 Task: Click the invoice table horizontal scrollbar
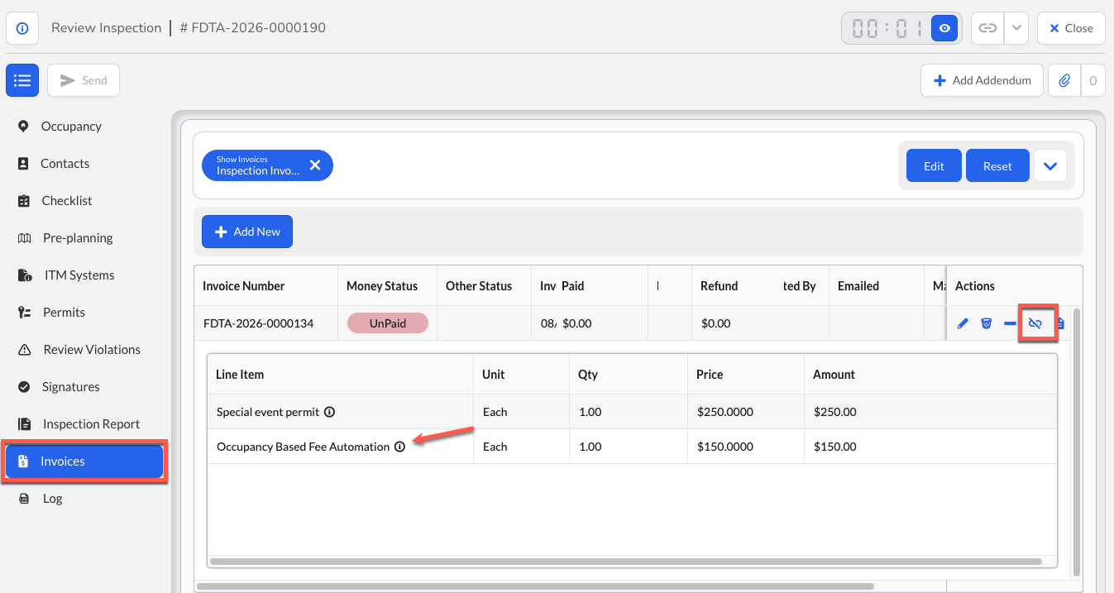pos(535,586)
